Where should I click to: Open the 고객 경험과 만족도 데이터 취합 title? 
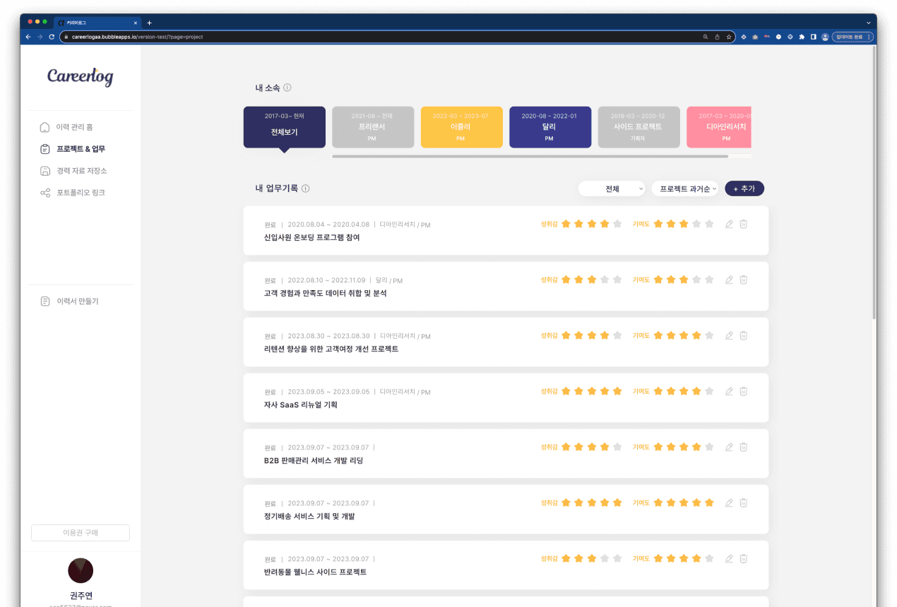pos(325,294)
